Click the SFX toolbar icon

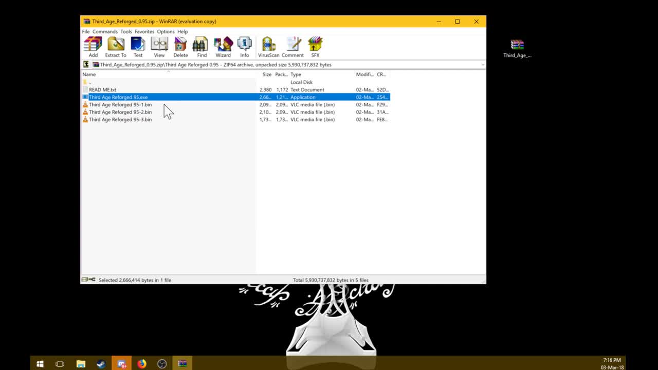pos(315,46)
